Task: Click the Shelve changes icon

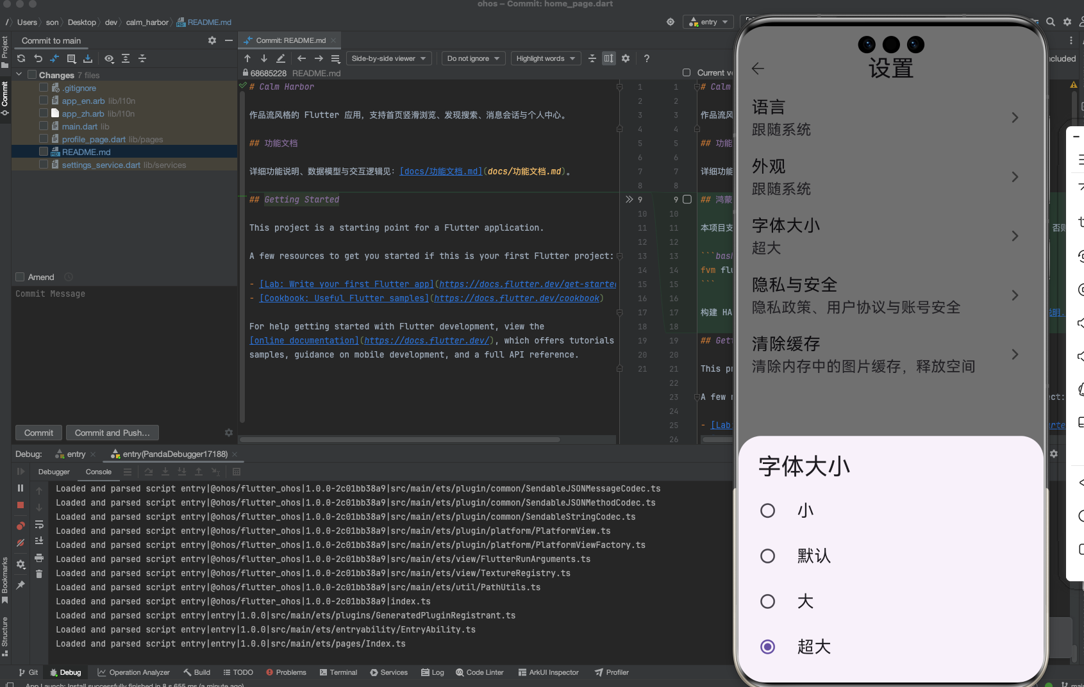Action: pyautogui.click(x=88, y=58)
